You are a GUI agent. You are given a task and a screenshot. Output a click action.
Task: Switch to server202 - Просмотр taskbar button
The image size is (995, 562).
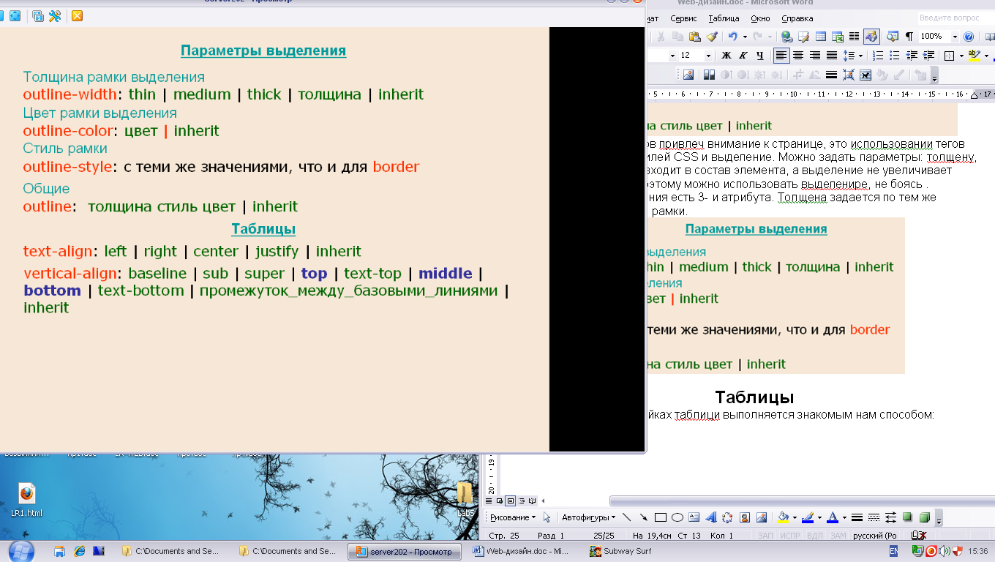[406, 551]
